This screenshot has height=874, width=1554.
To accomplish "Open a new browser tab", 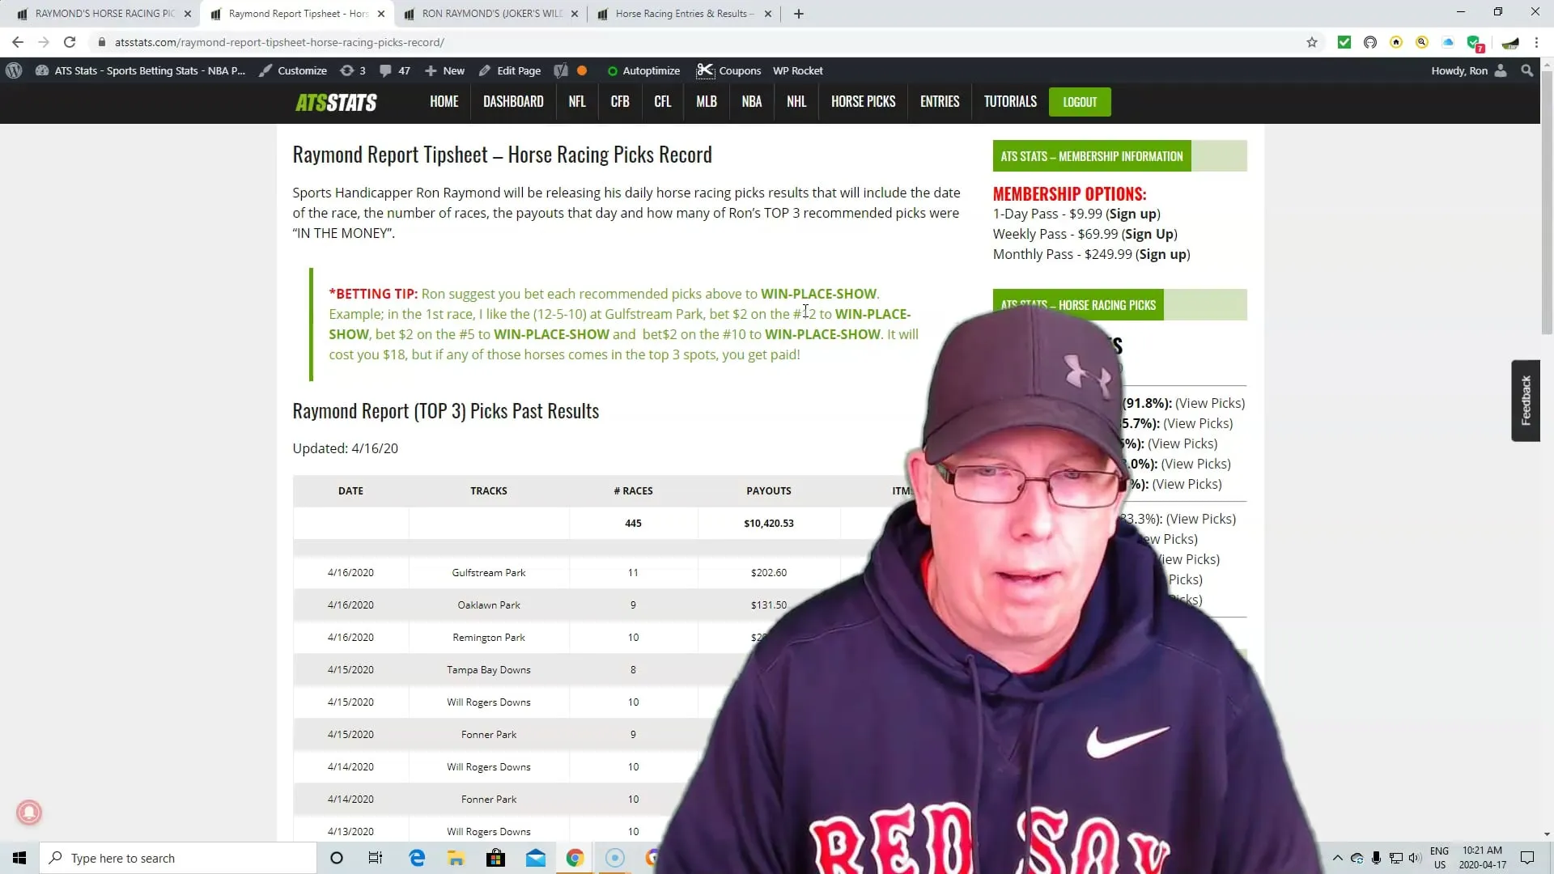I will pyautogui.click(x=799, y=14).
